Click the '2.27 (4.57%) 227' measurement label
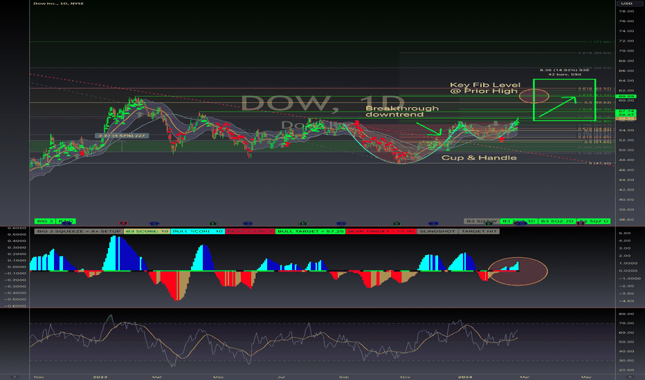645x380 pixels. [122, 135]
